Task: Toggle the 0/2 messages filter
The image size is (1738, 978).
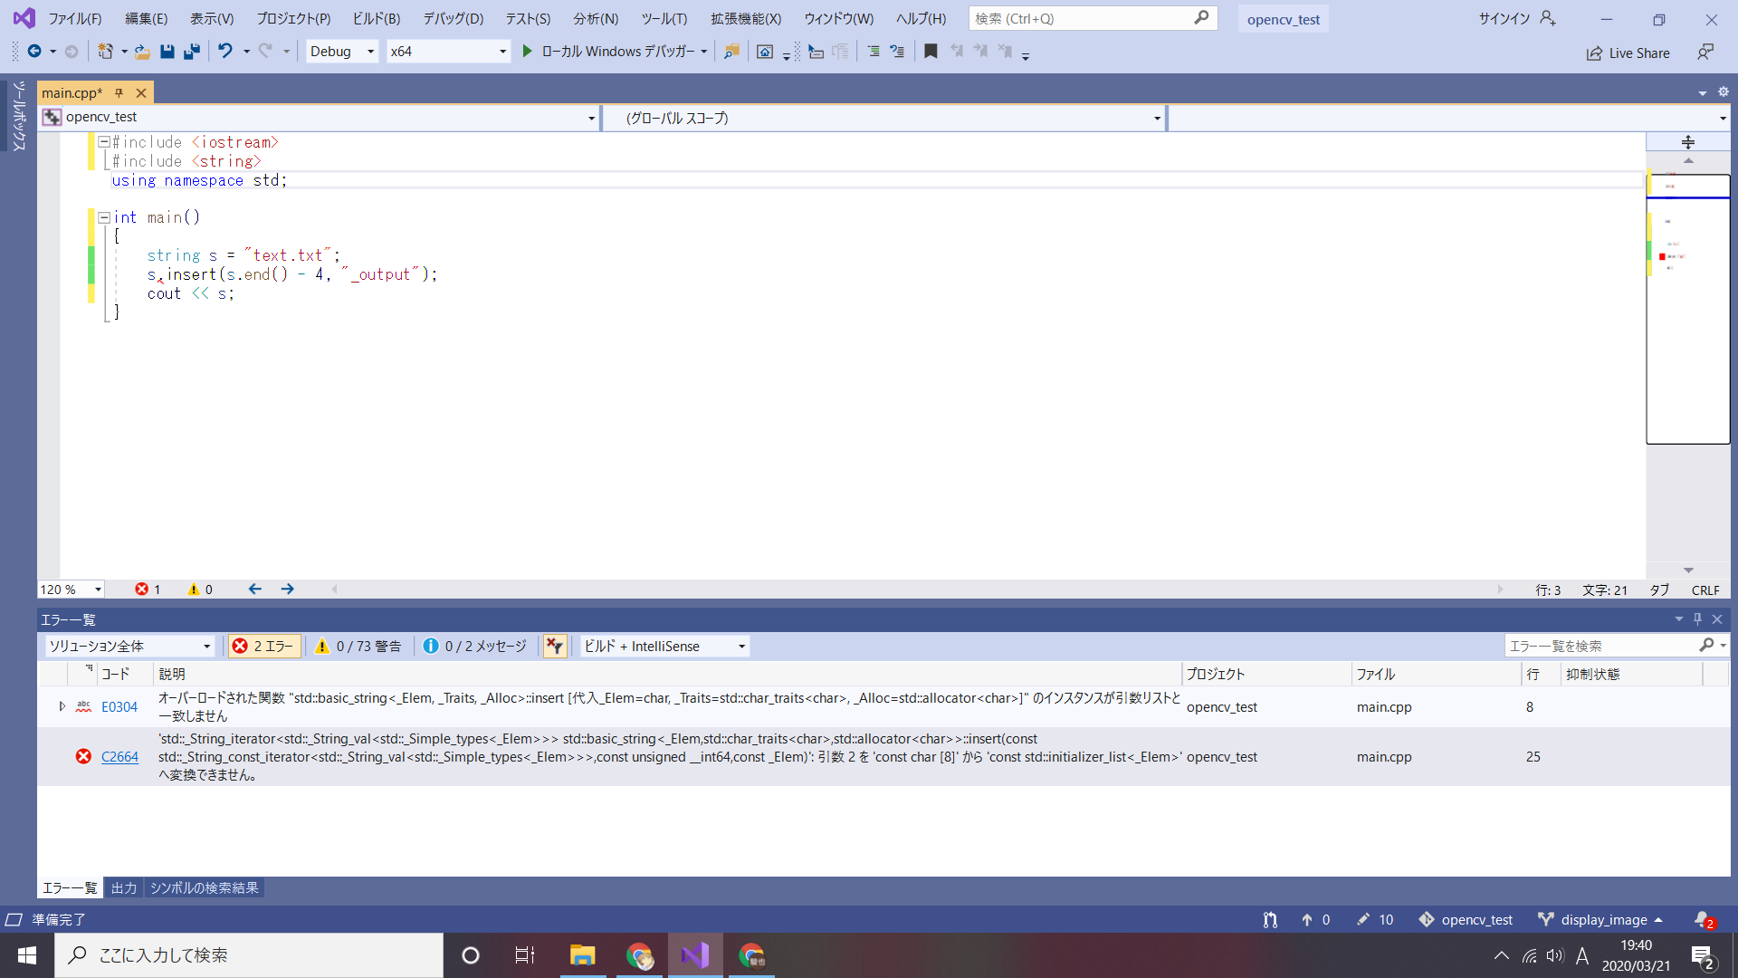Action: coord(475,646)
